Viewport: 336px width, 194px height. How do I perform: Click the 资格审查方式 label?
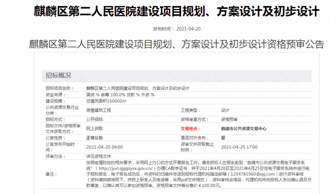[x=194, y=119]
